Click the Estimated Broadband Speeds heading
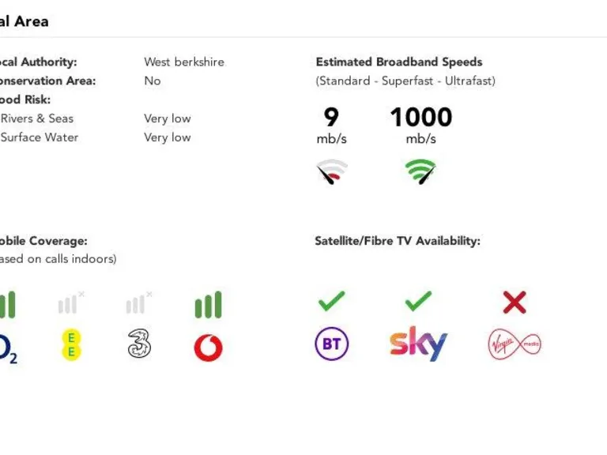The height and width of the screenshot is (455, 607). coord(398,62)
